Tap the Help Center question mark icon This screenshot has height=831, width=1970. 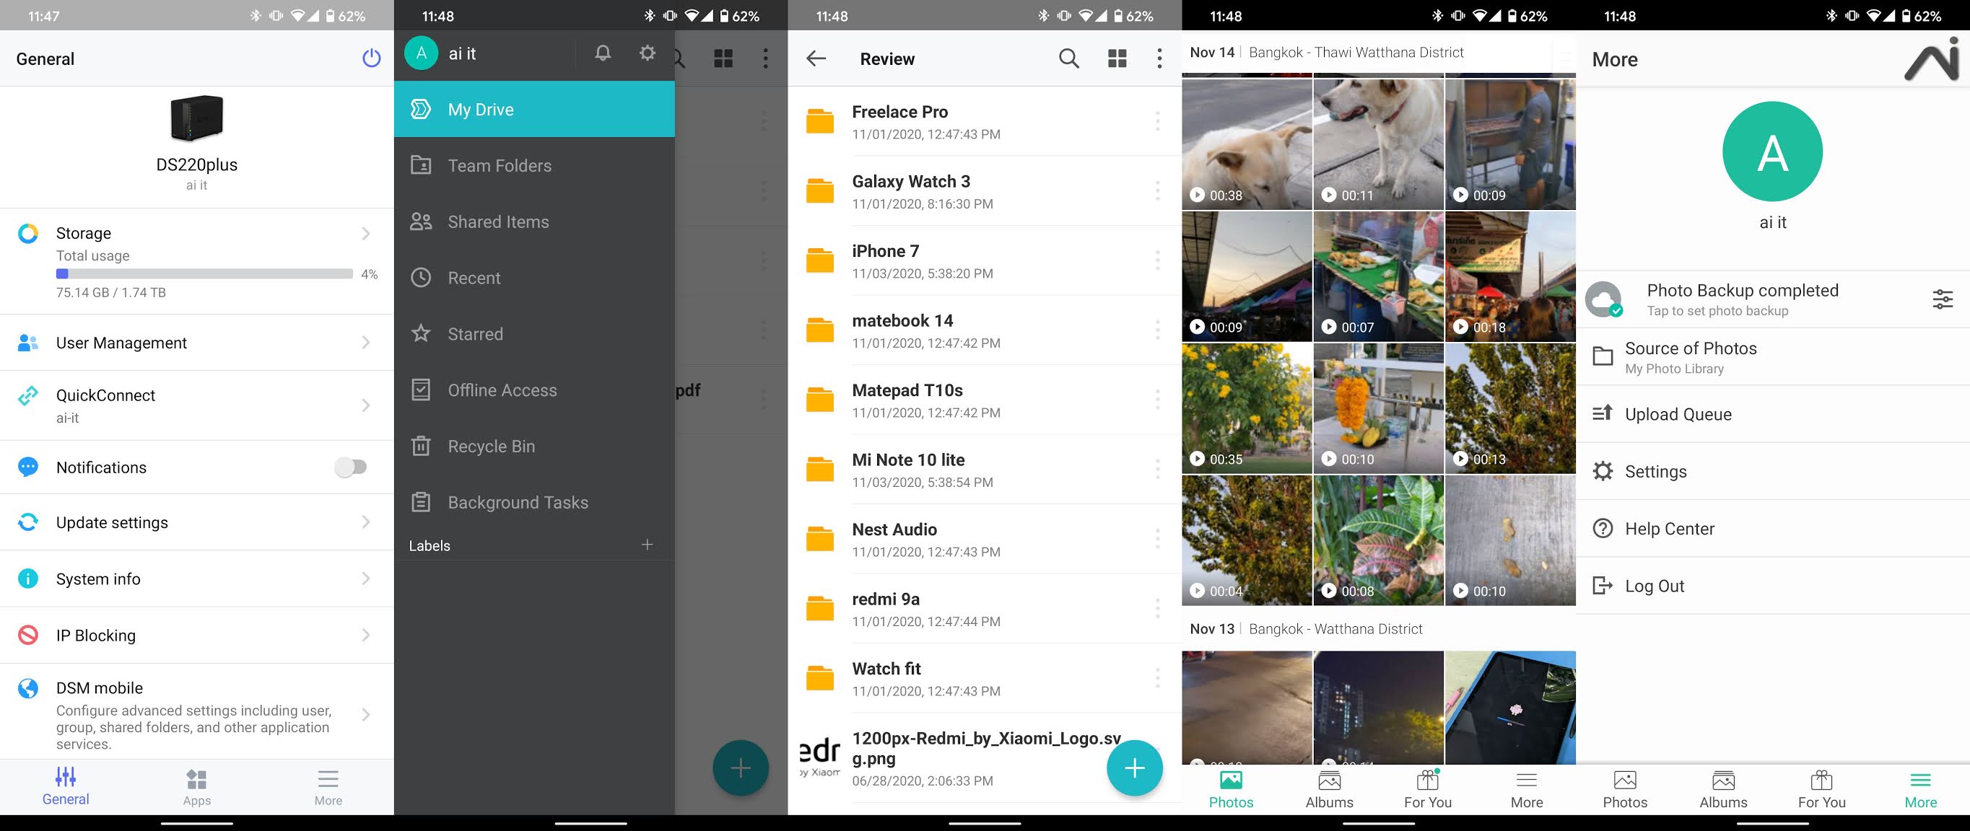[x=1602, y=528]
